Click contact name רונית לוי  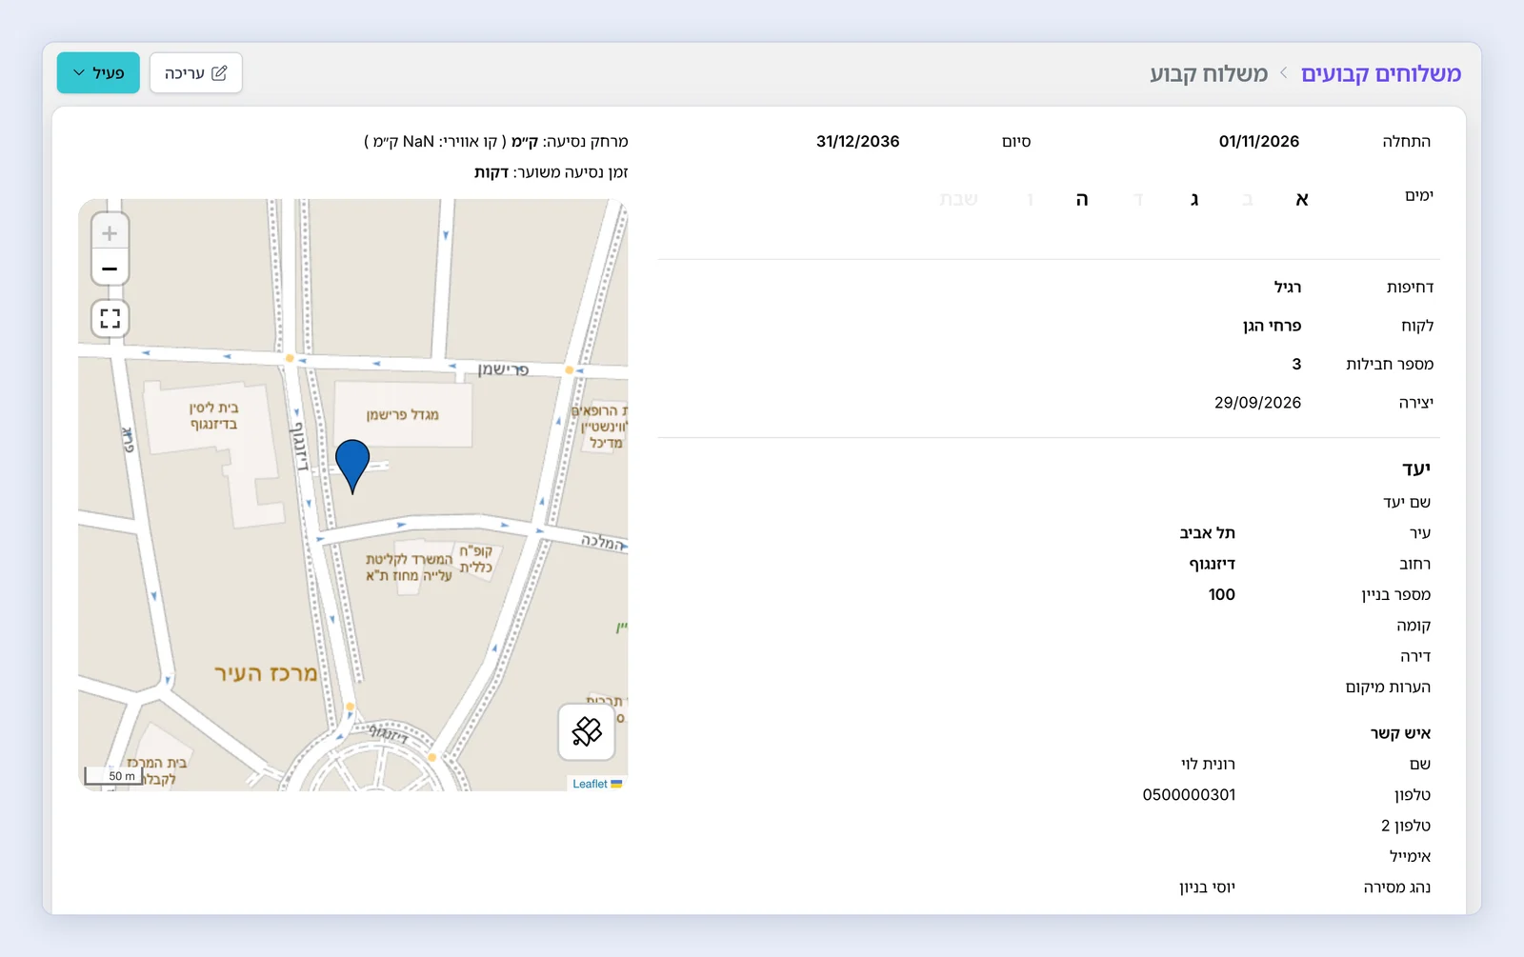tap(1208, 764)
